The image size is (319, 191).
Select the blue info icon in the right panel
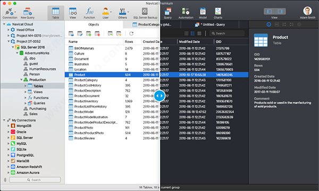click(268, 24)
